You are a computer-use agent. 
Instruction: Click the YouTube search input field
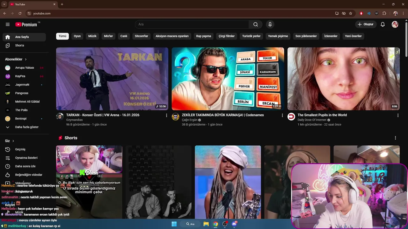tap(192, 24)
